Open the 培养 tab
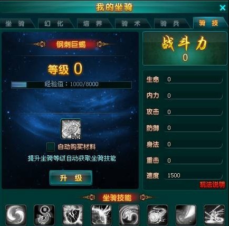Viewport: 229px width, 226px height. tap(92, 23)
